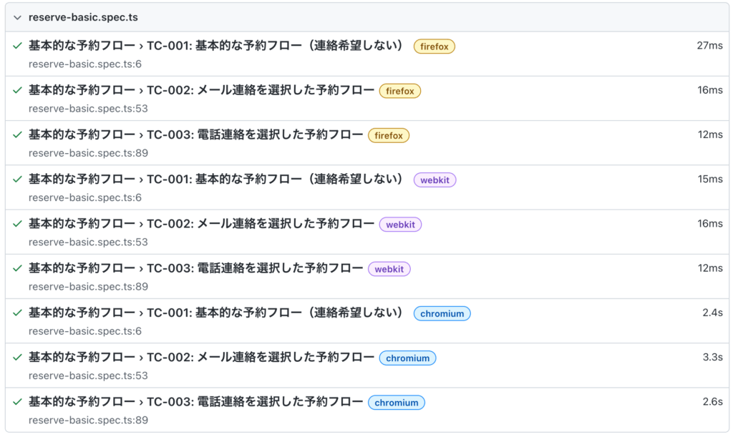Open the firefox TC-002 メール連絡 test title

tap(201, 90)
